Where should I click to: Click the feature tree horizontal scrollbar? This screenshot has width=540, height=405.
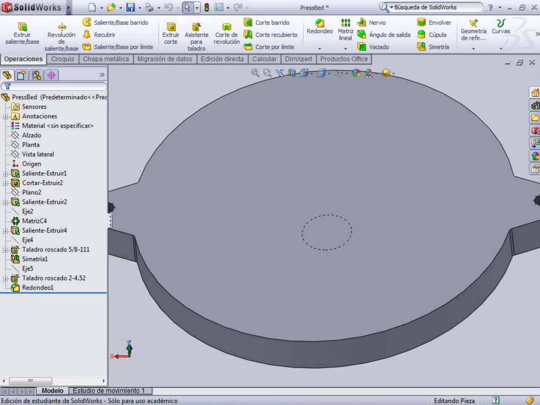tap(31, 381)
